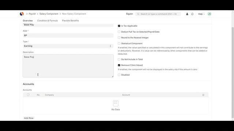The image size is (234, 131).
Task: Click the Account column header
Action: tap(126, 95)
